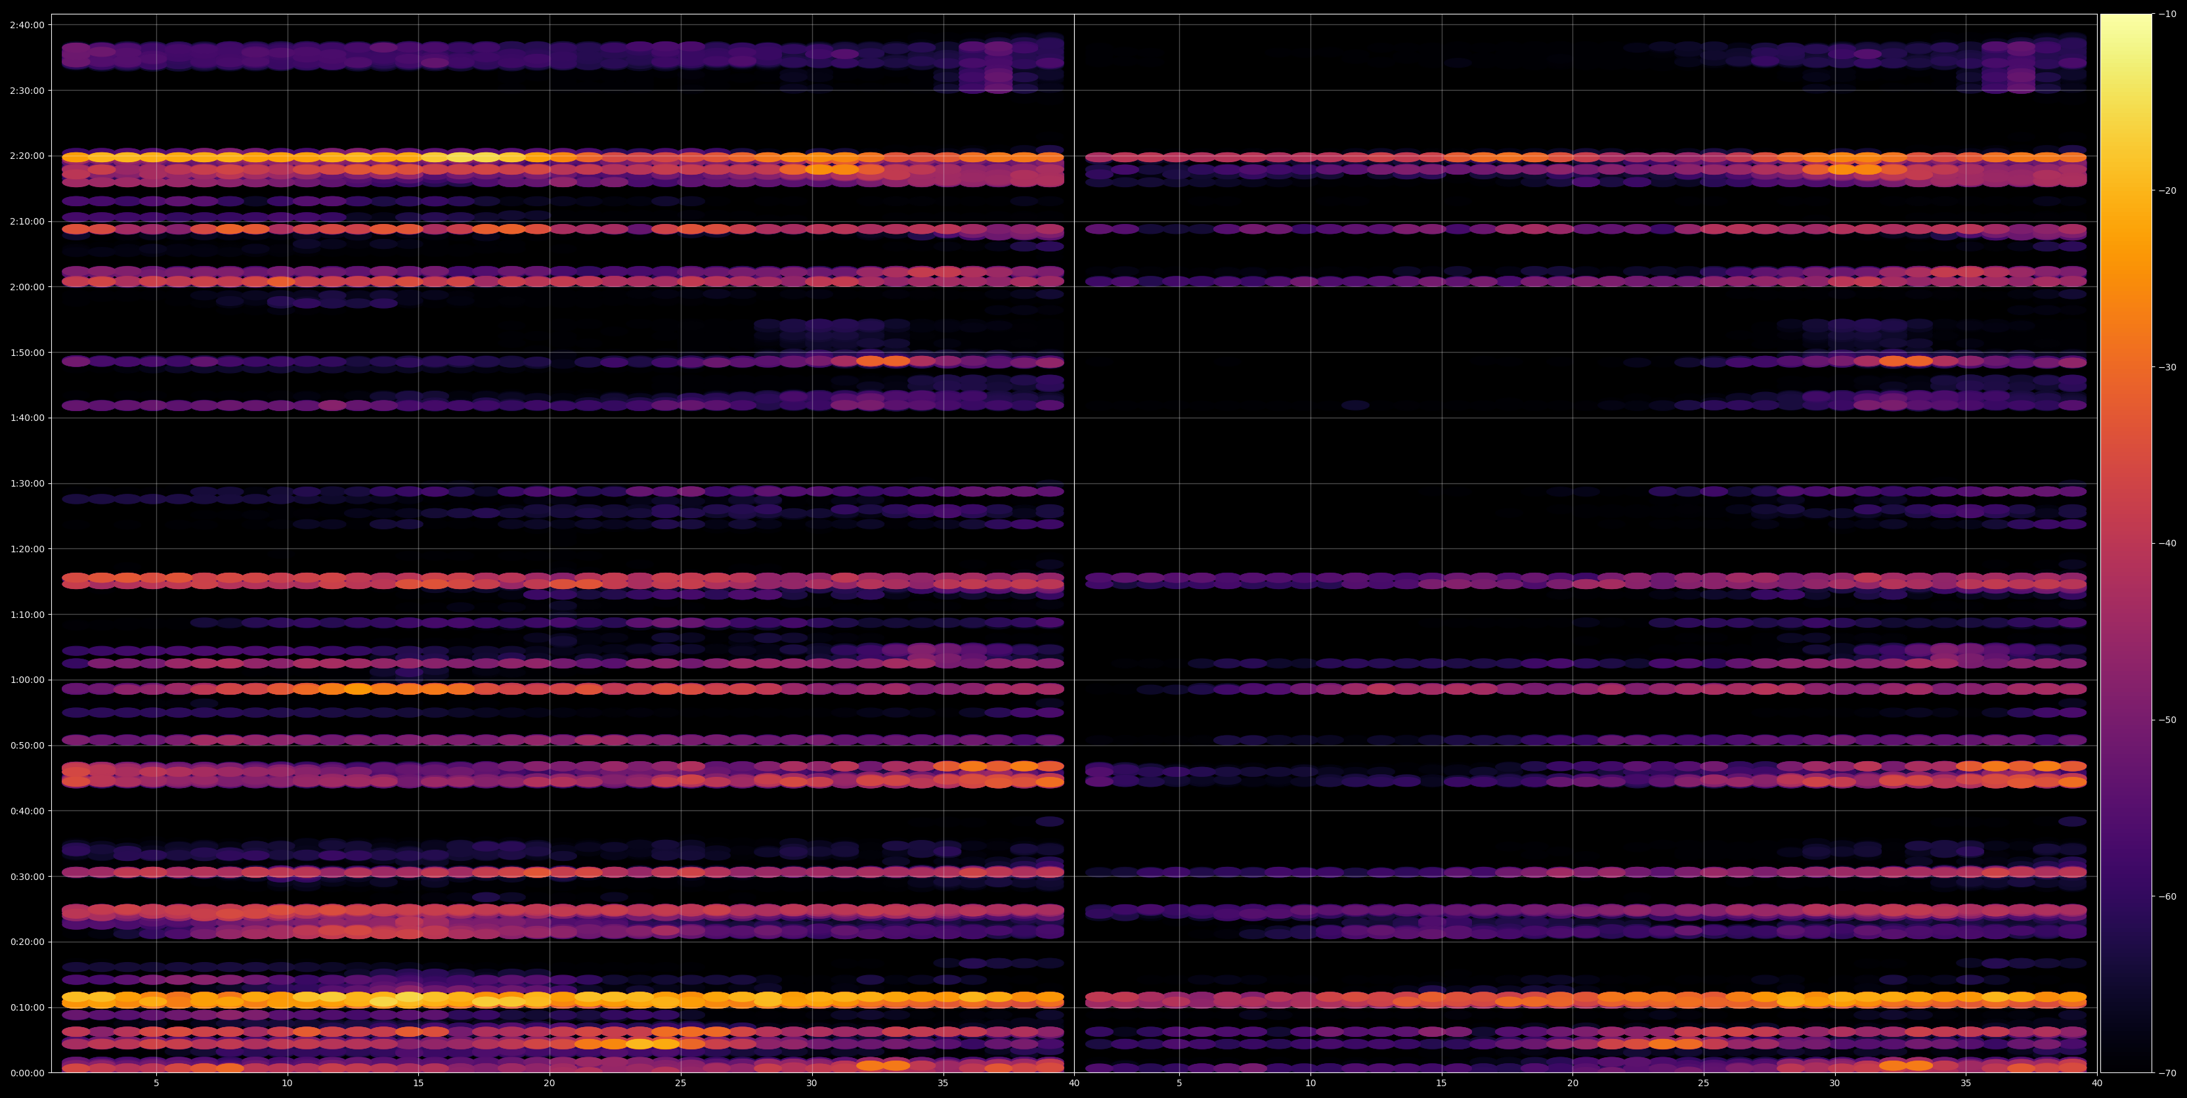Screen dimensions: 2187x1098
Task: Click the 1:20:00 y-axis tick label
Action: [27, 548]
